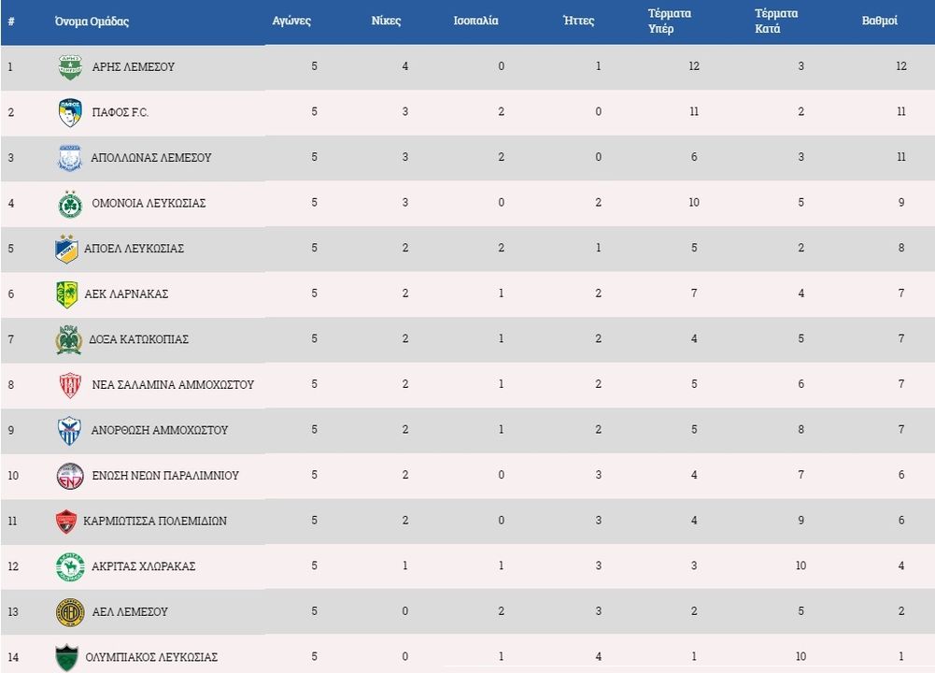Select the ΟΛΥΜΠΙΑΚΟΣ ΛΕΥΚΩΣΙΑΣ team name

[151, 657]
